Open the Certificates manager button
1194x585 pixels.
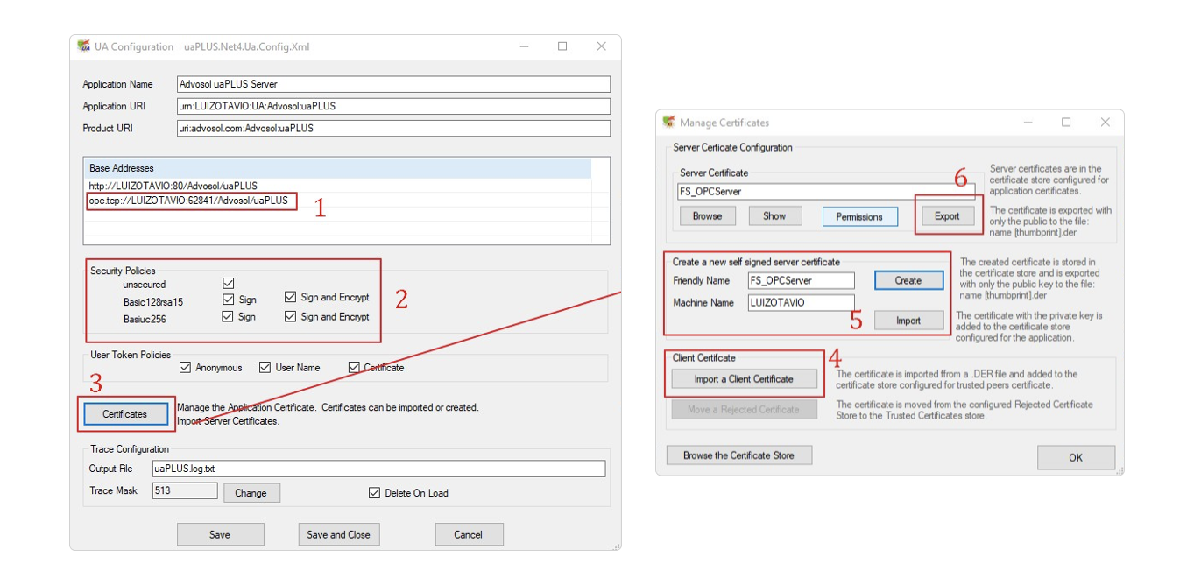click(125, 414)
